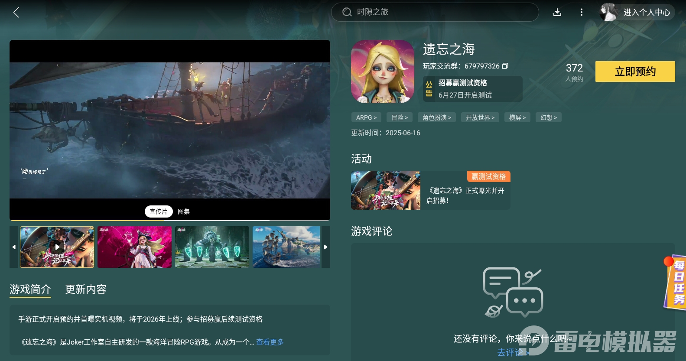
Task: Click 查看更多 to expand the description
Action: 270,342
